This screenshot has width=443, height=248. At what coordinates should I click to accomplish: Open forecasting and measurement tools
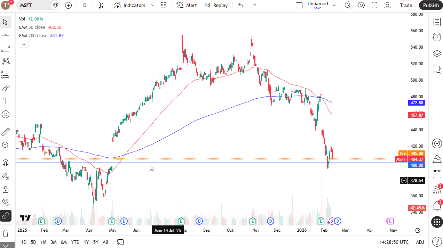coord(6,75)
